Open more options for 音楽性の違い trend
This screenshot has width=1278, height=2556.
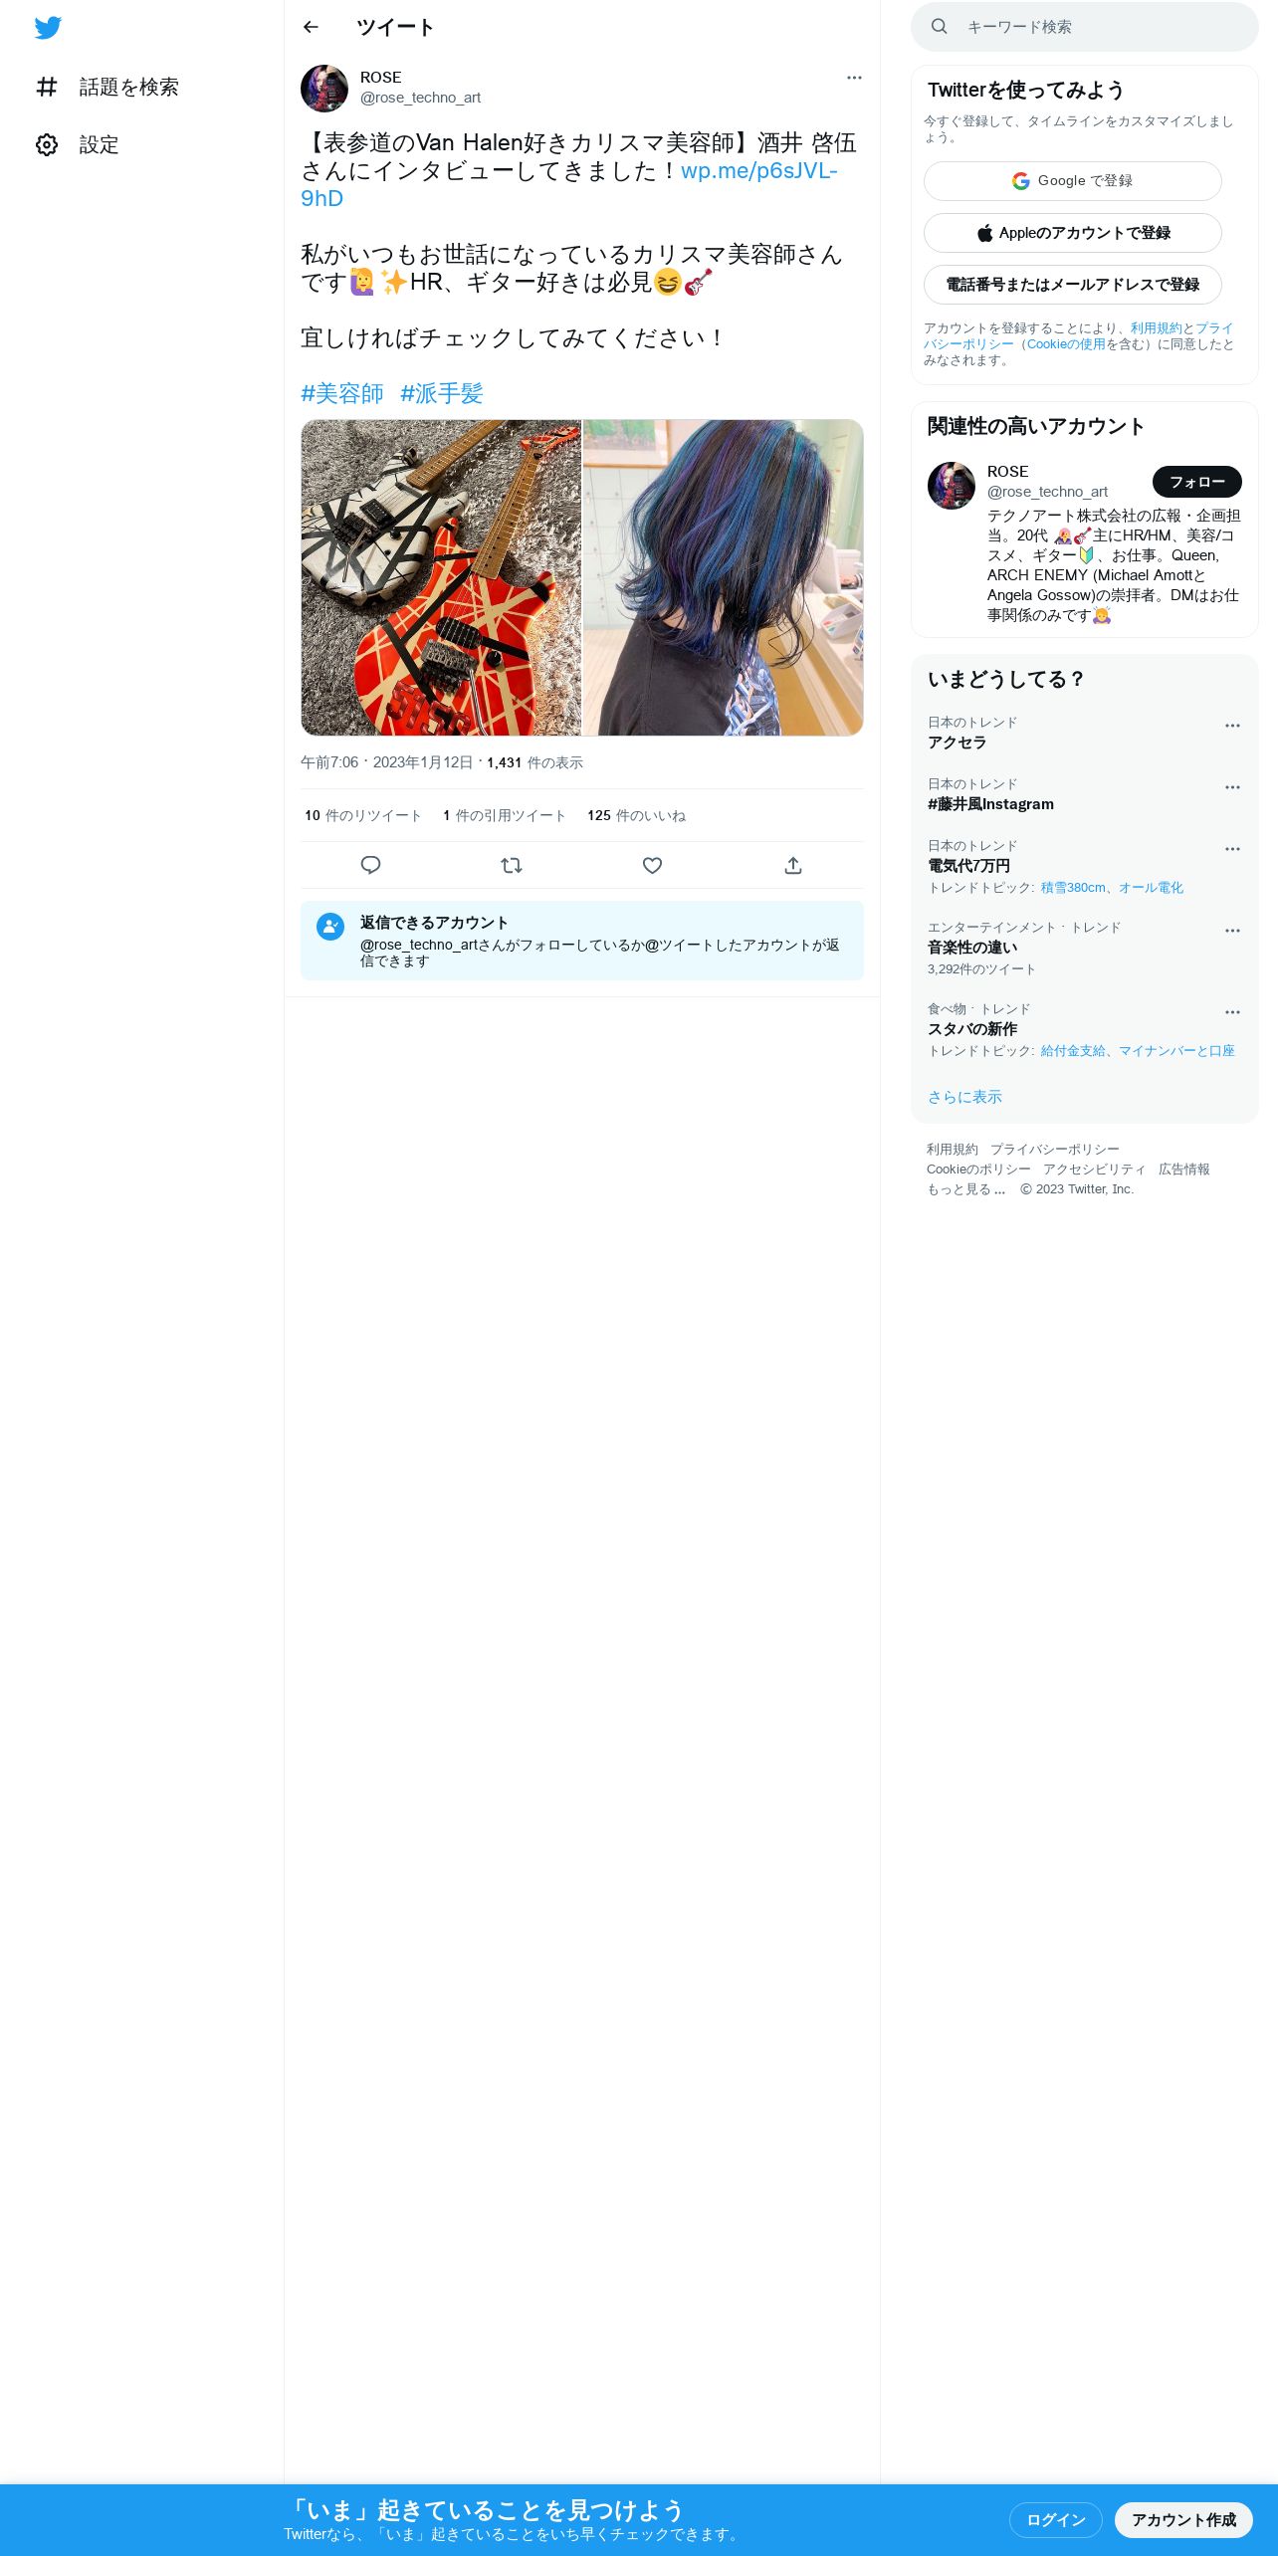1232,931
